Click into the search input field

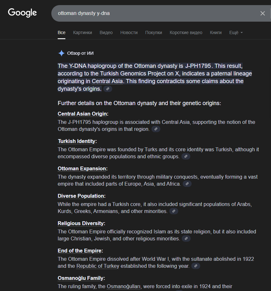click(153, 13)
